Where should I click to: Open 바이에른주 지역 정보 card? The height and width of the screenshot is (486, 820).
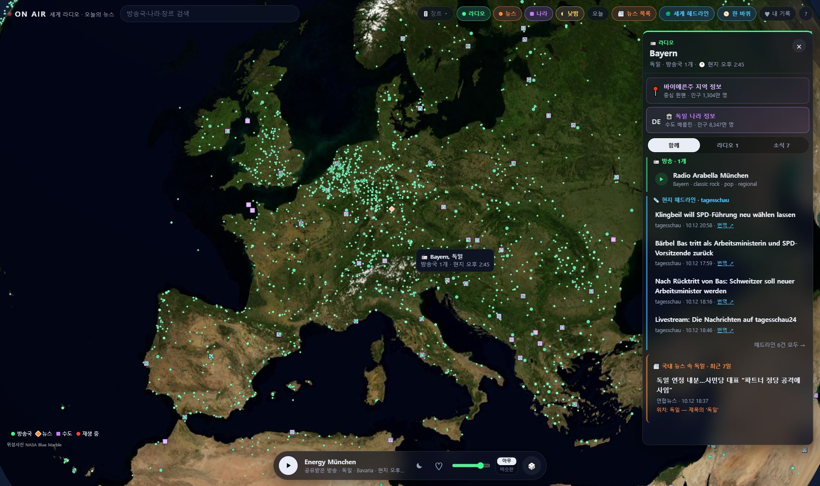coord(727,90)
